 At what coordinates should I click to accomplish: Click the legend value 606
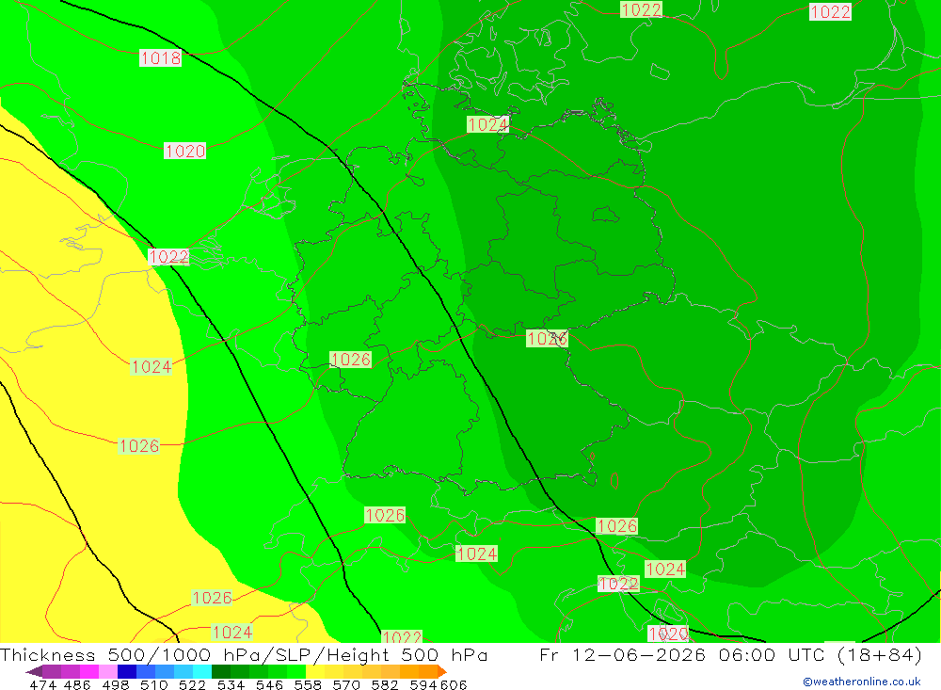coord(454,684)
